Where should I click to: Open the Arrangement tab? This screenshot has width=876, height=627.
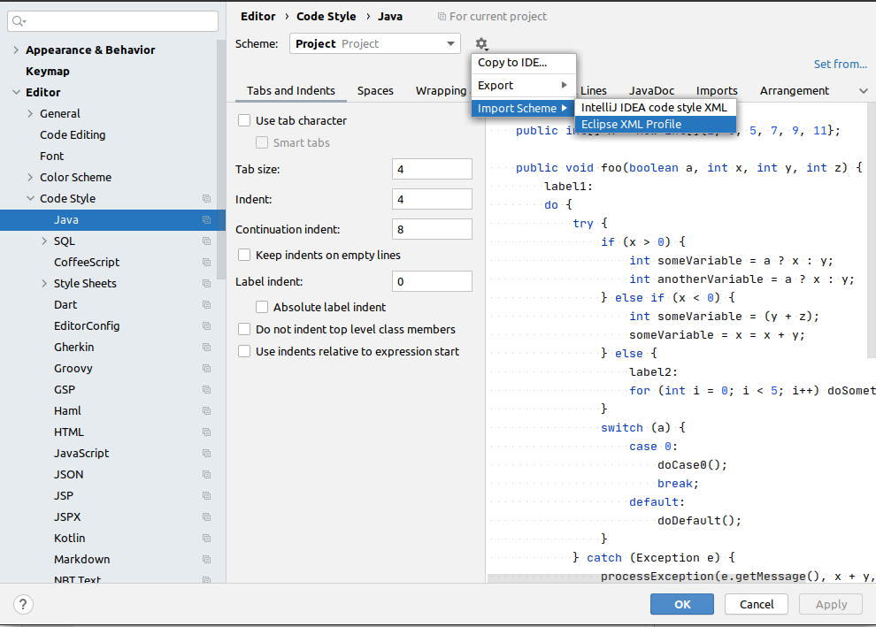(795, 91)
